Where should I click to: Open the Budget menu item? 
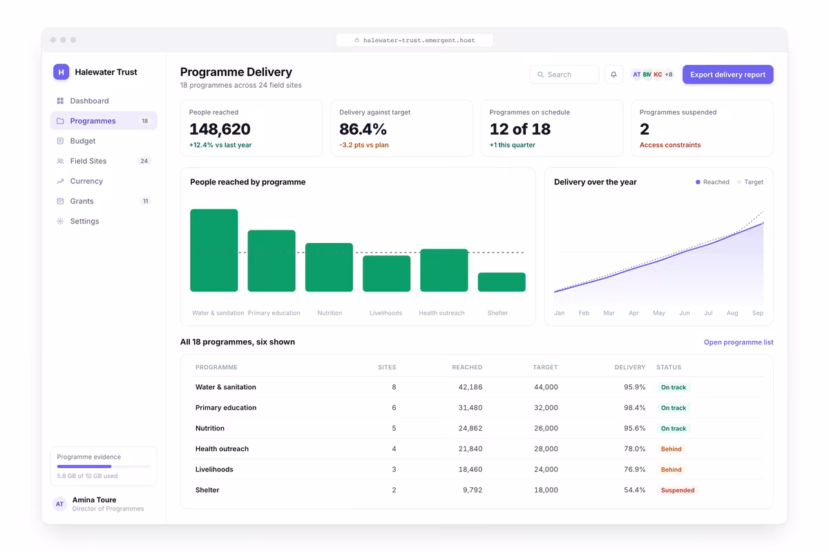click(104, 141)
